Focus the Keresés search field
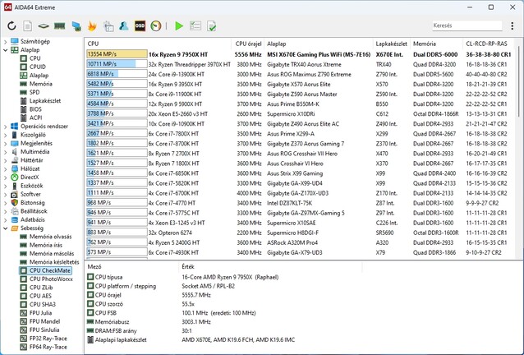 tap(467, 25)
